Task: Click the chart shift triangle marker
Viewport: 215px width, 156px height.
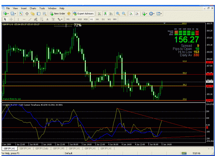Action: click(x=164, y=23)
